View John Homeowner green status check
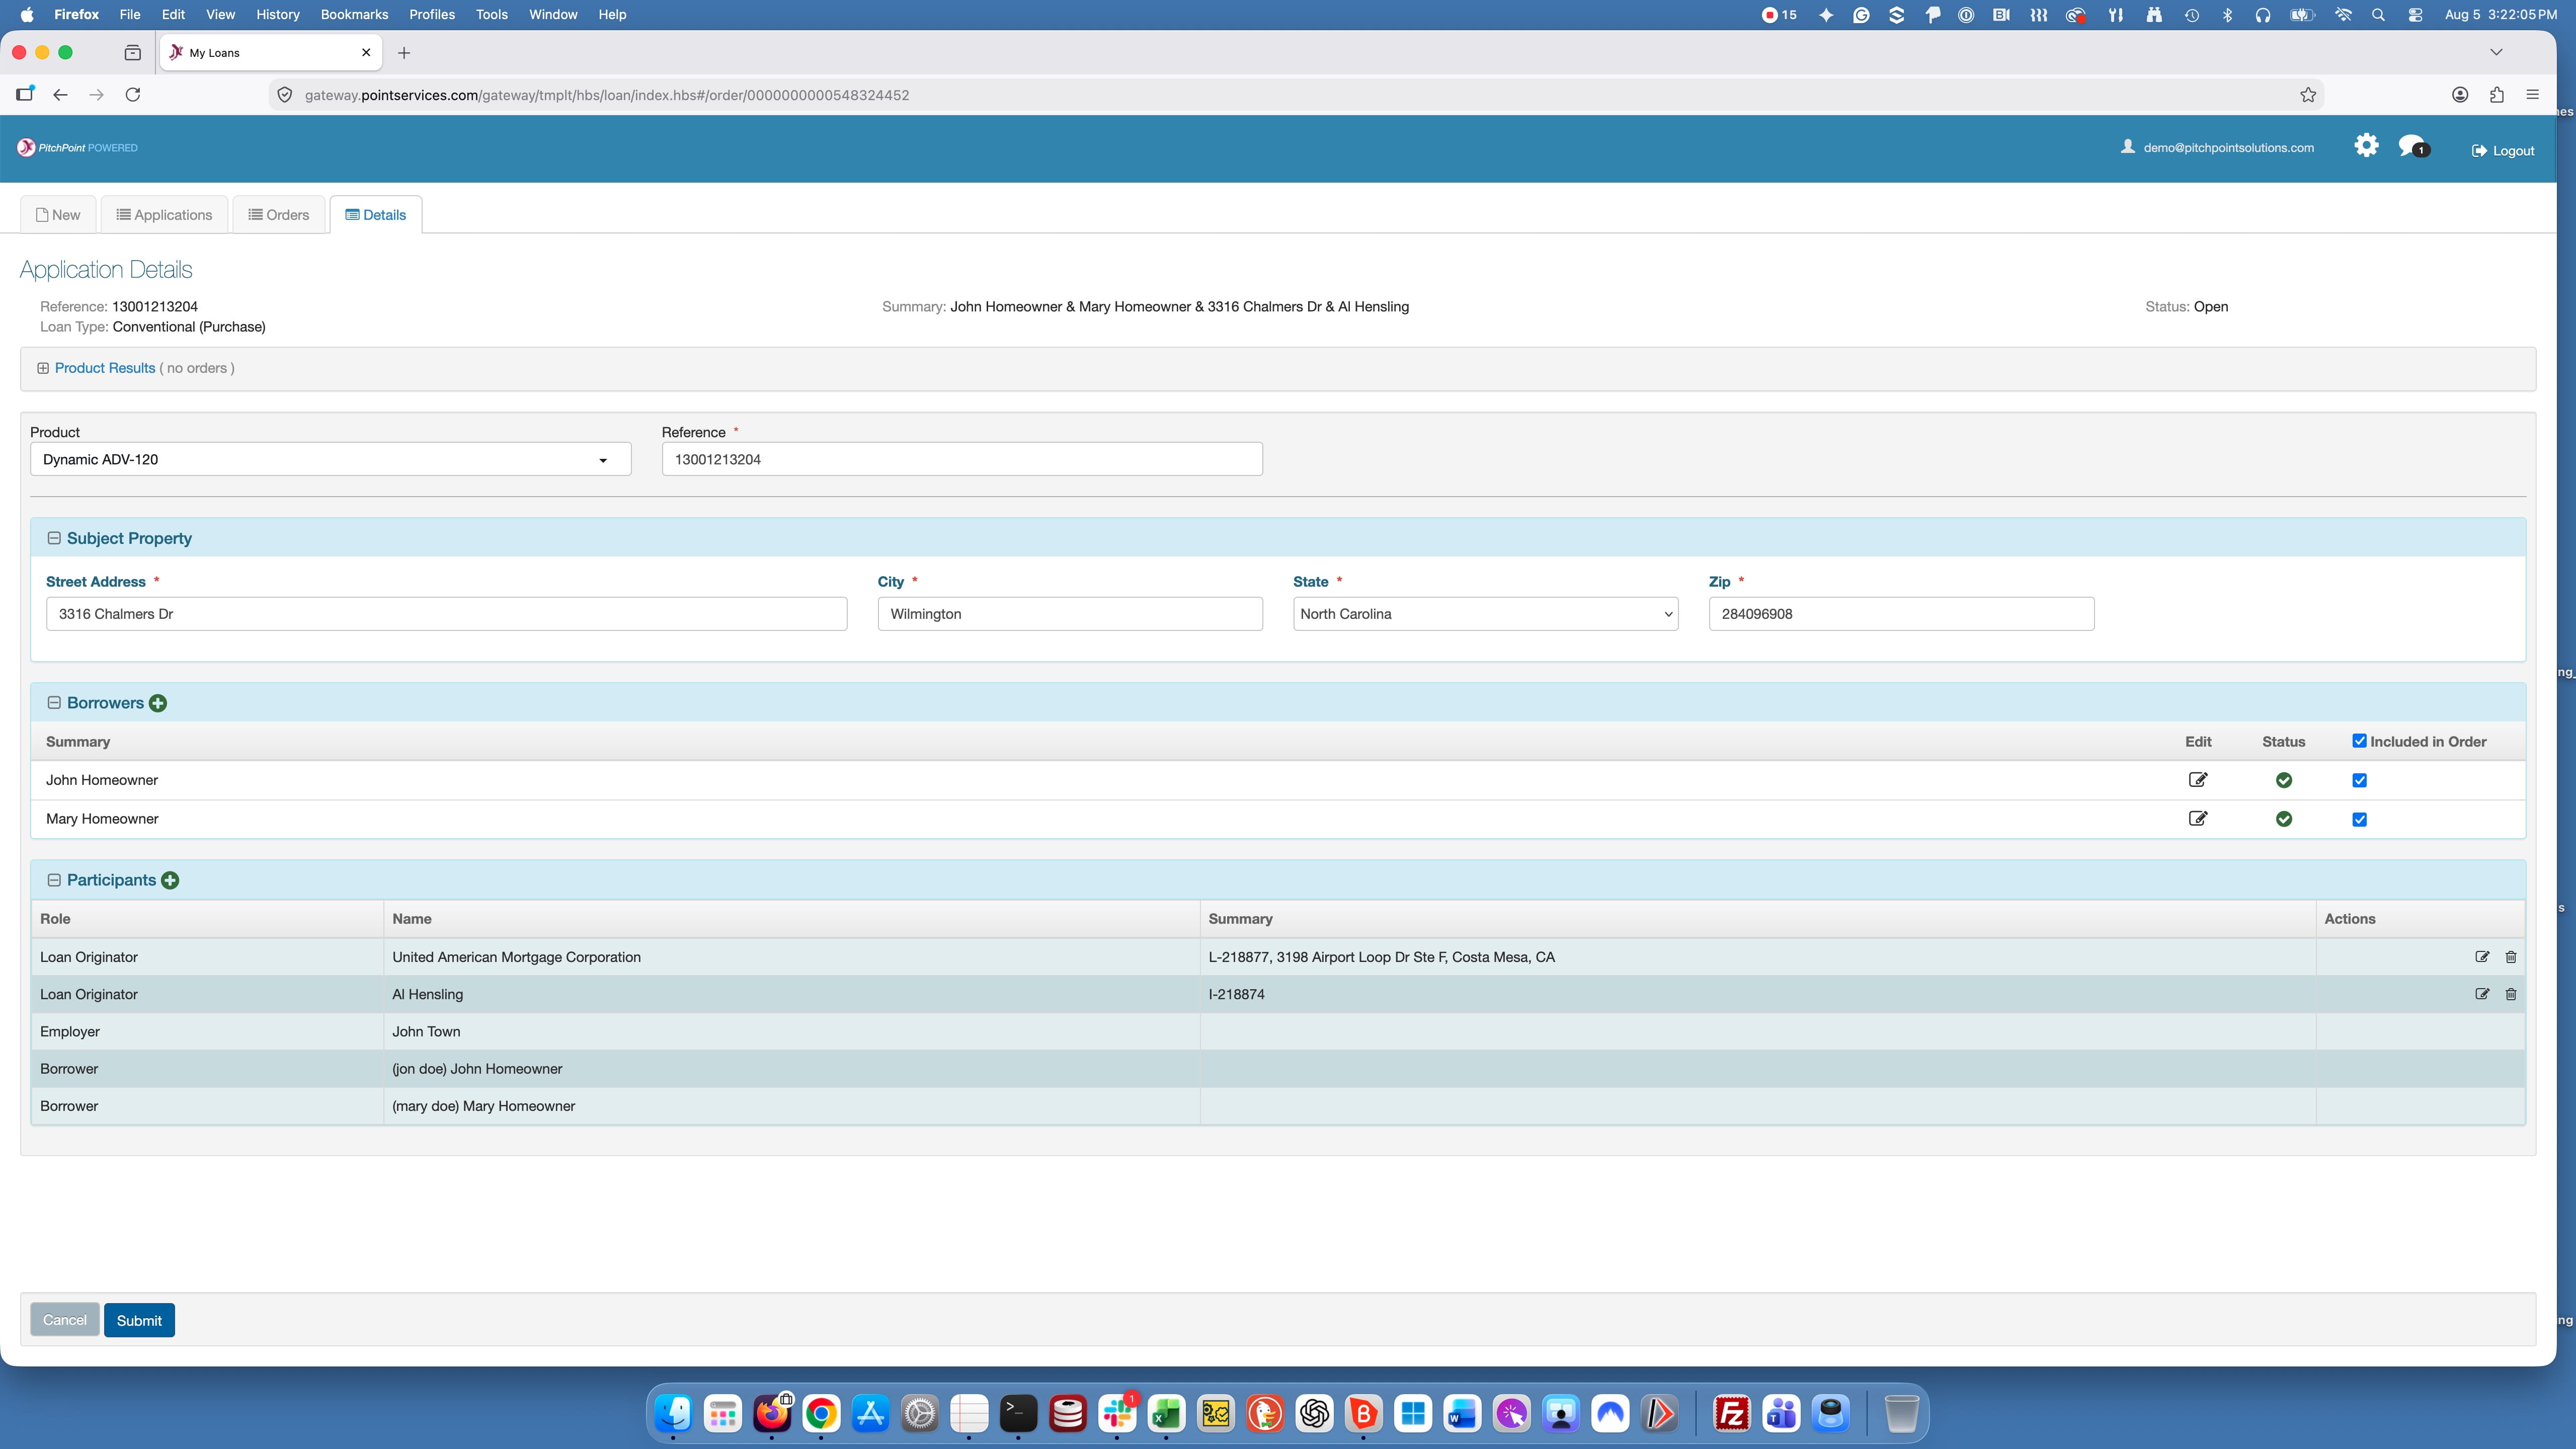Viewport: 2576px width, 1449px height. [2284, 780]
